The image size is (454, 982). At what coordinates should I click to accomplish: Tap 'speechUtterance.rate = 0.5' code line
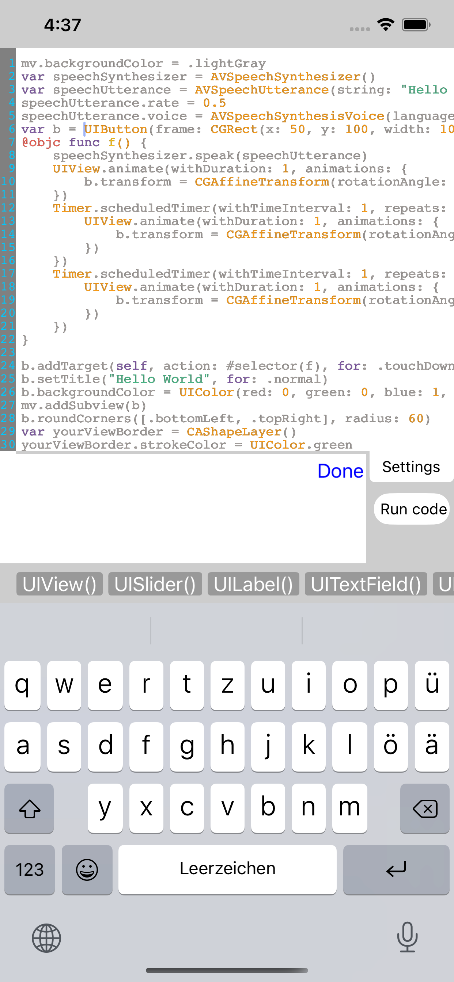tap(124, 103)
